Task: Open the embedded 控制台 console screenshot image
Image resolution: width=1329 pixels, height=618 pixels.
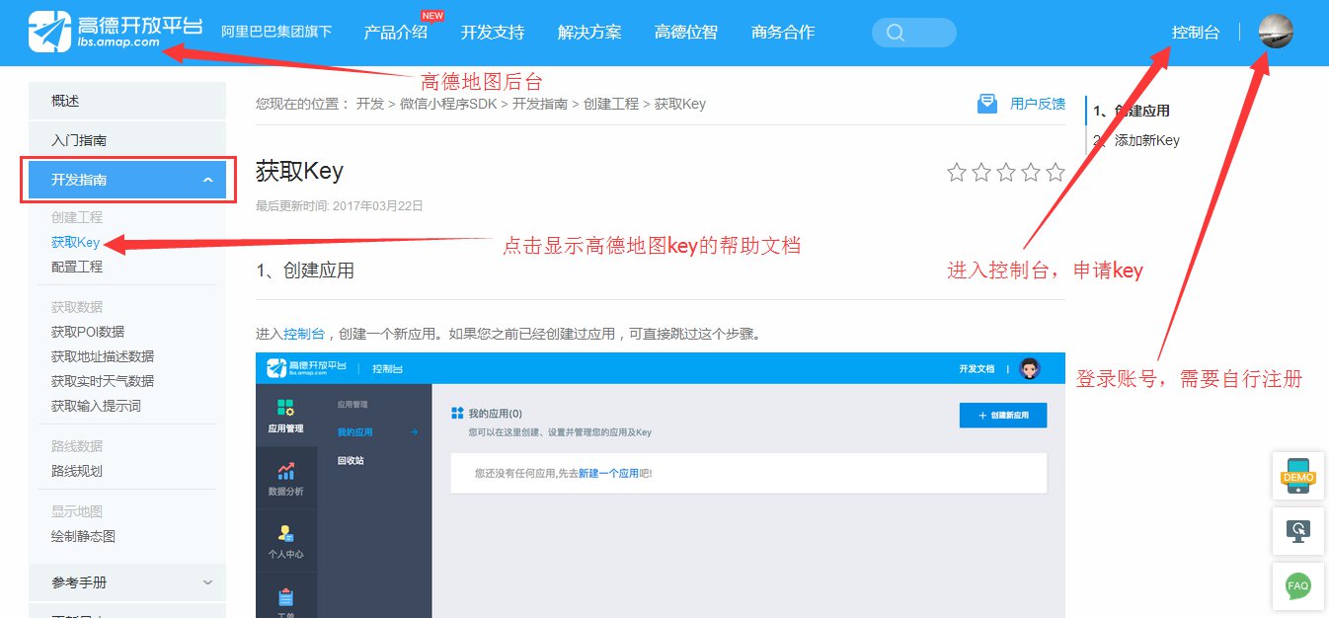Action: [x=661, y=485]
